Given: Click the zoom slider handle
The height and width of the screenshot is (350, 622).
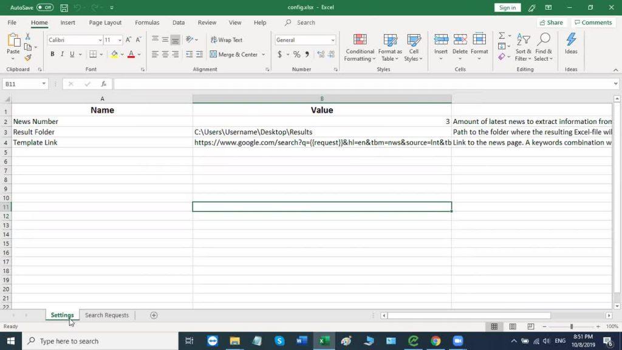Looking at the screenshot, I should [572, 326].
